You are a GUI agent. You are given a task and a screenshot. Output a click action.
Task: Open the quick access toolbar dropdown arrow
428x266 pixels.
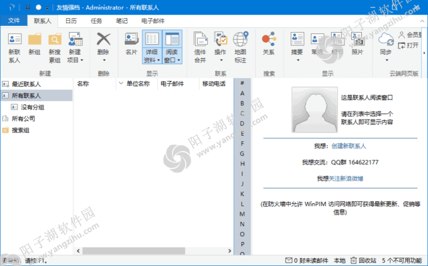pos(47,8)
